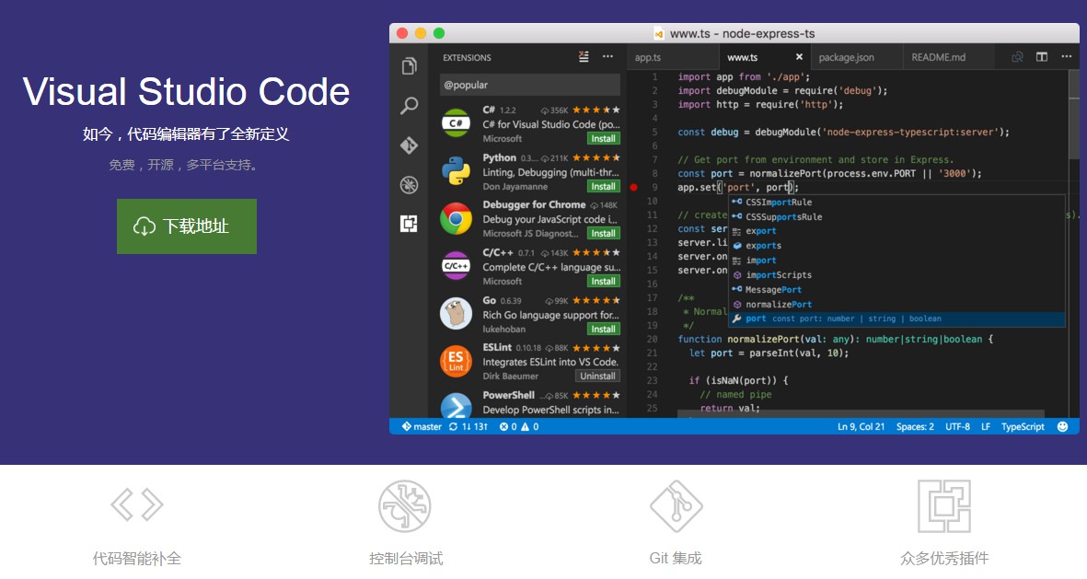Viewport: 1087px width, 579px height.
Task: Select the www.ts editor tab
Action: (x=743, y=58)
